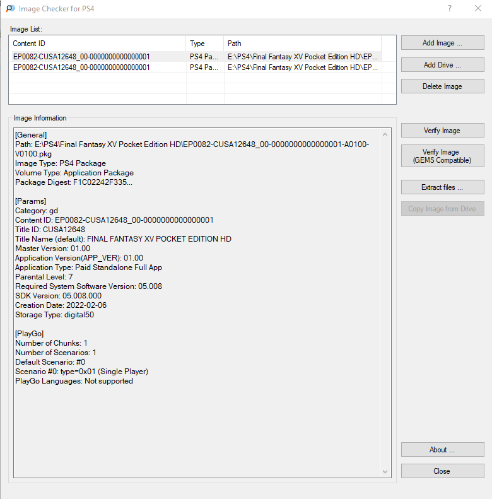Click the Path cell of the first row
The height and width of the screenshot is (499, 492).
[x=303, y=57]
